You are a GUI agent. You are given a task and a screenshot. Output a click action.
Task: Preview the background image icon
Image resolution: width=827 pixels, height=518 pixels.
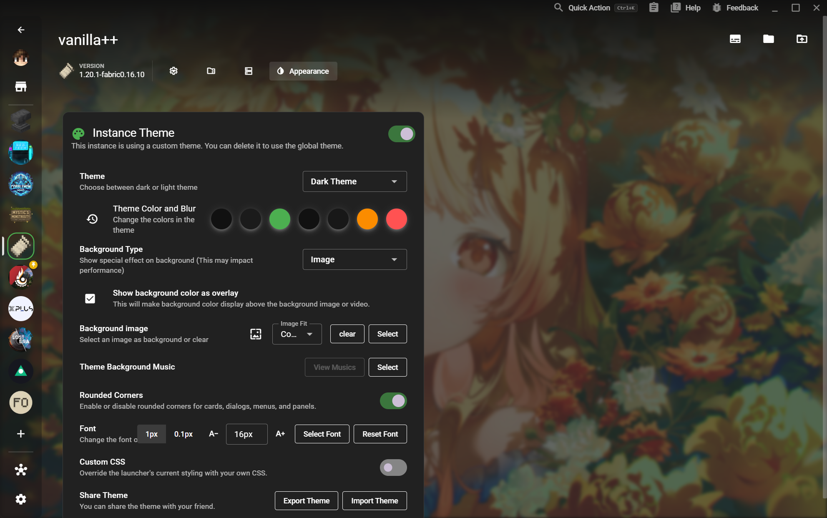256,334
